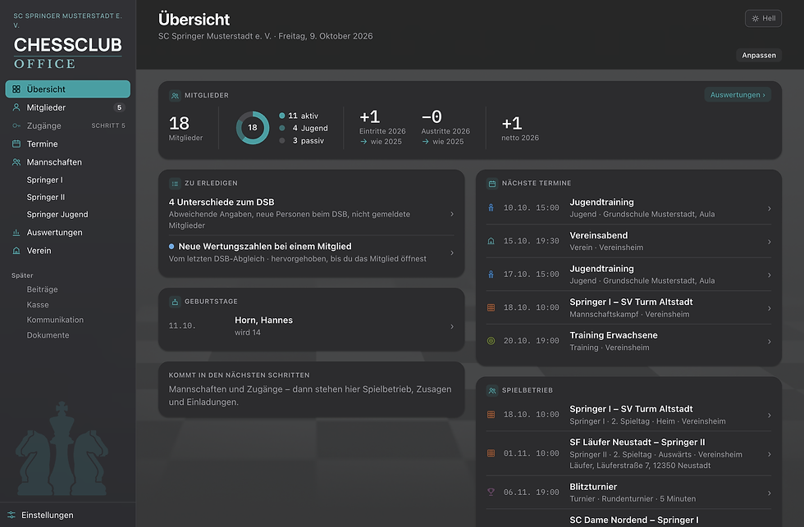Click the +1 netto 2026 figure
The image size is (804, 527).
[x=520, y=128]
